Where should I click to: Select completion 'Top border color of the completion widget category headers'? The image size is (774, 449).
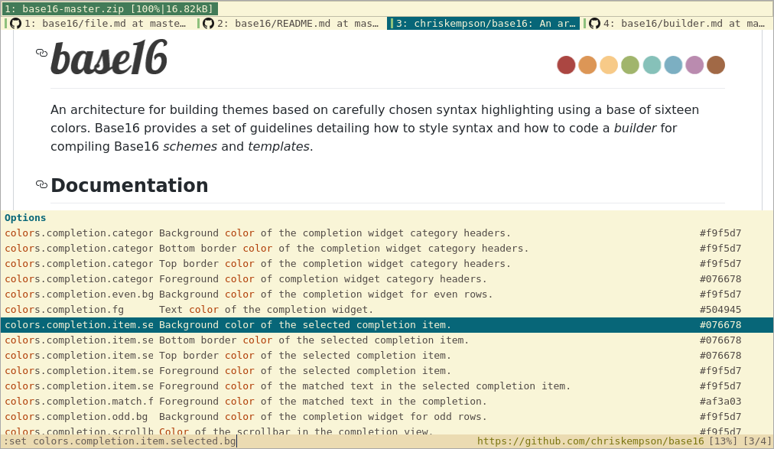(387, 263)
